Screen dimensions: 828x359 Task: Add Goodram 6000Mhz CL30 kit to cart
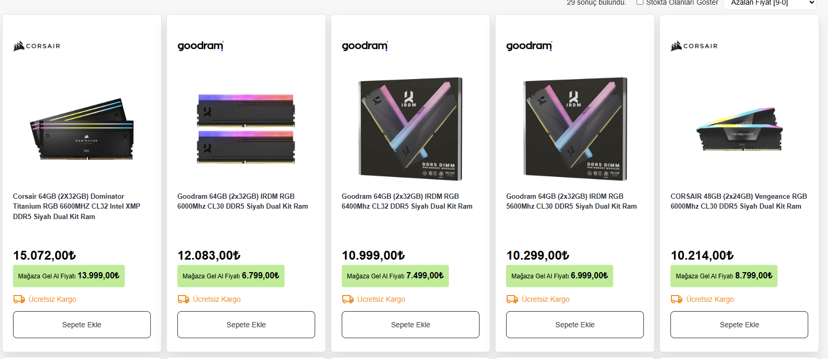click(246, 325)
